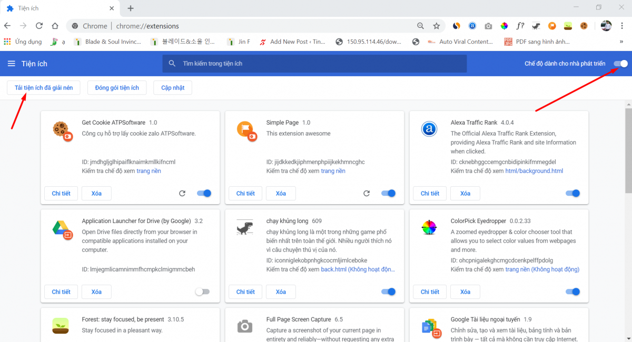Click the browser forward arrow

coord(23,26)
